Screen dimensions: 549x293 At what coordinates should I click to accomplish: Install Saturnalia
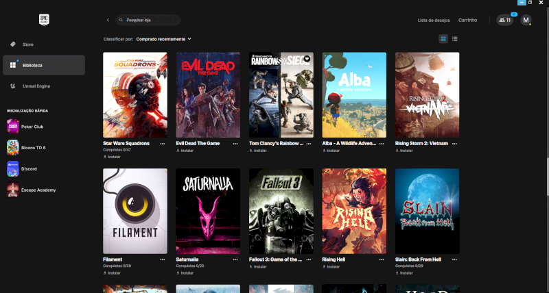pos(185,272)
